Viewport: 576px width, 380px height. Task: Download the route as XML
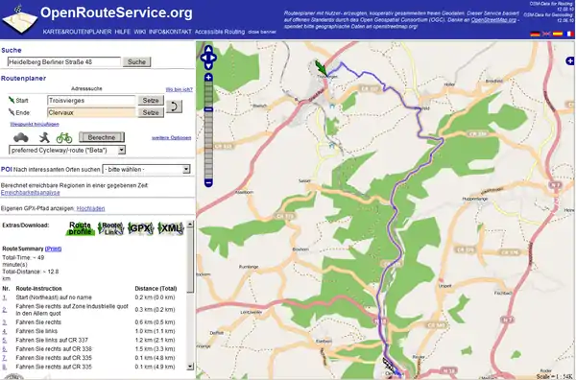[171, 228]
